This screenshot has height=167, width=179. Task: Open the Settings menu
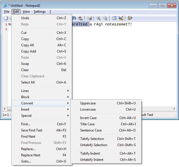point(39,12)
